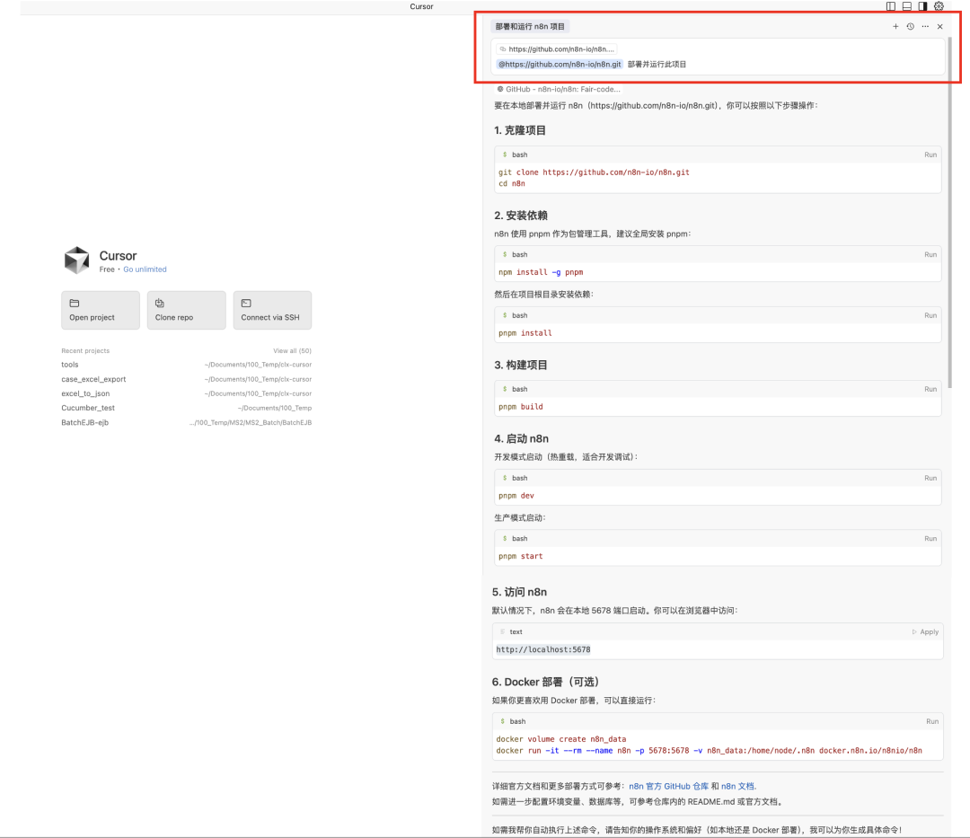Click the 6. Docker 部署(可选) heading
Screen dimensions: 970x838
pyautogui.click(x=546, y=682)
